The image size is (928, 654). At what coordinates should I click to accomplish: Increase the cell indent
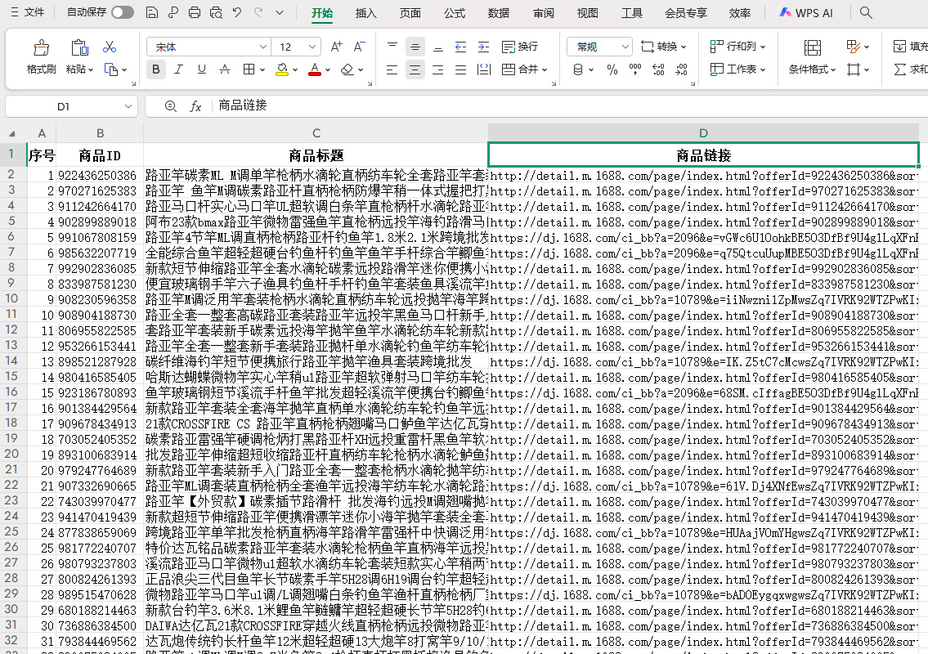click(483, 47)
